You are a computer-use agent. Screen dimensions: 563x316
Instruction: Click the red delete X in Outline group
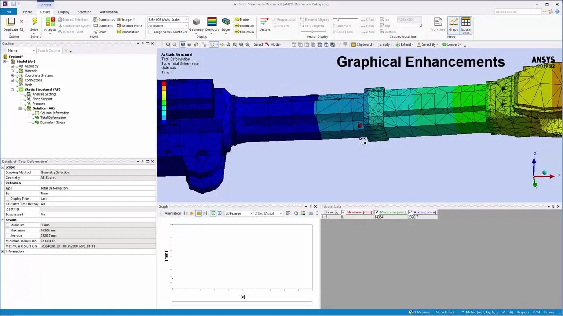(x=22, y=21)
